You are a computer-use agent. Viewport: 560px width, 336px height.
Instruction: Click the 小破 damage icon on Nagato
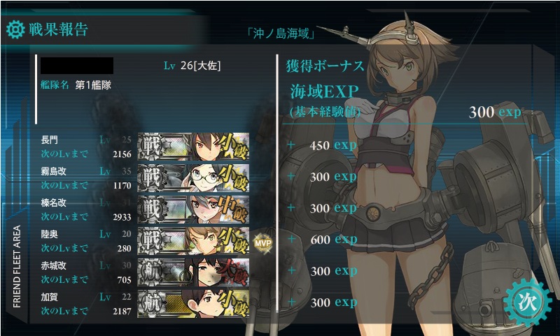(x=233, y=147)
